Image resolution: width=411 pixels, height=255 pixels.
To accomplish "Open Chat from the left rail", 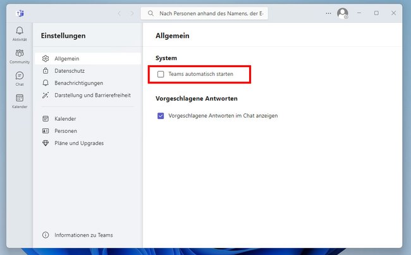I will coord(20,78).
